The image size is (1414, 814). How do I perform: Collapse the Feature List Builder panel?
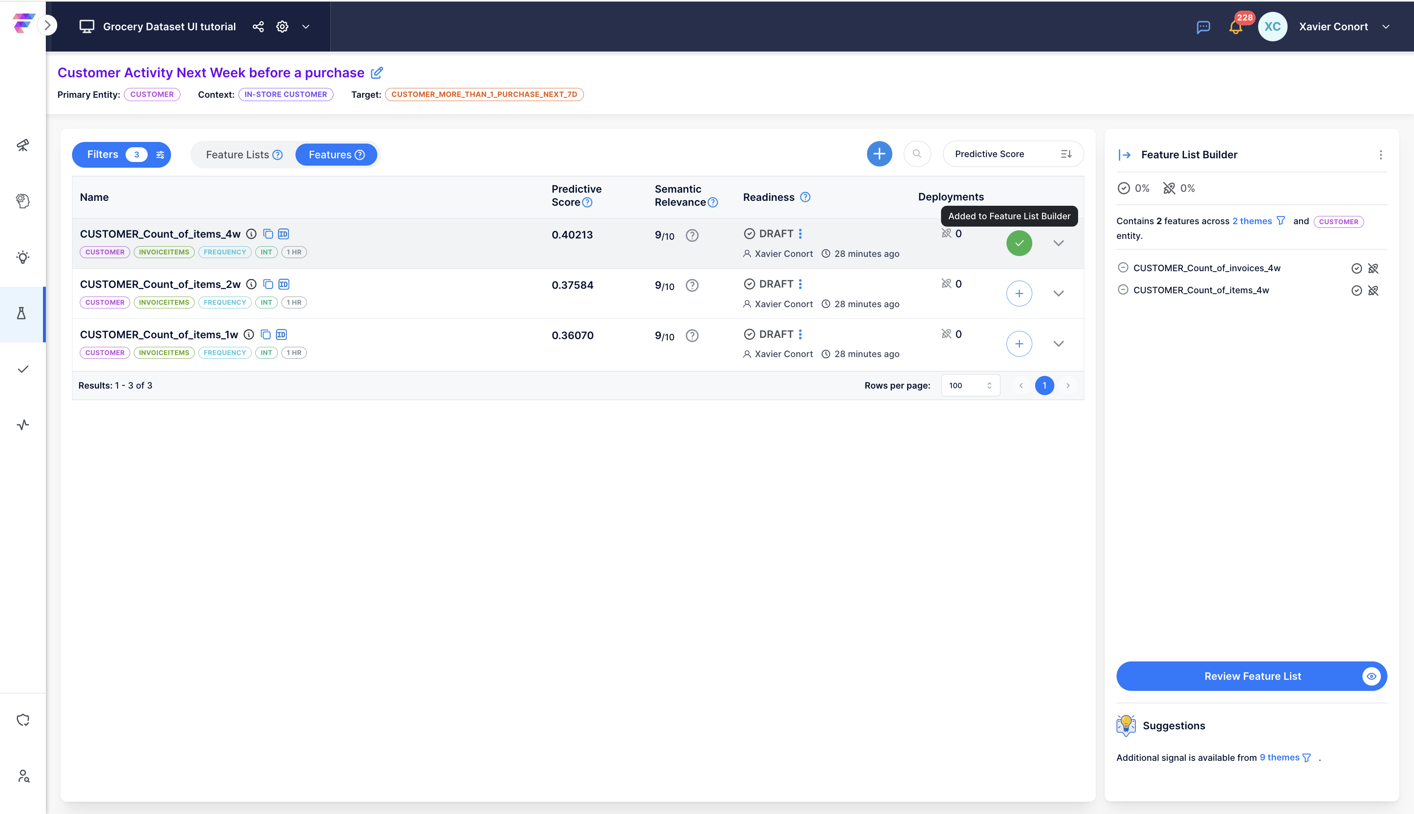coord(1125,155)
